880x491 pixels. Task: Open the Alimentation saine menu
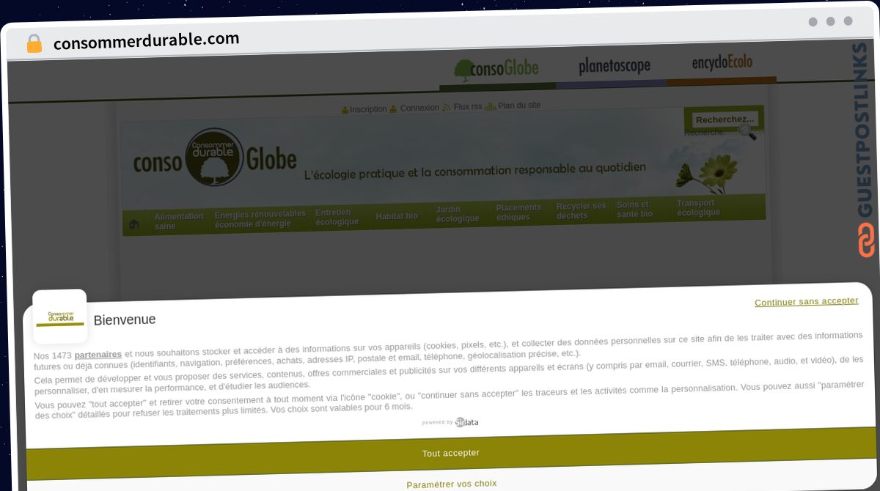tap(179, 221)
